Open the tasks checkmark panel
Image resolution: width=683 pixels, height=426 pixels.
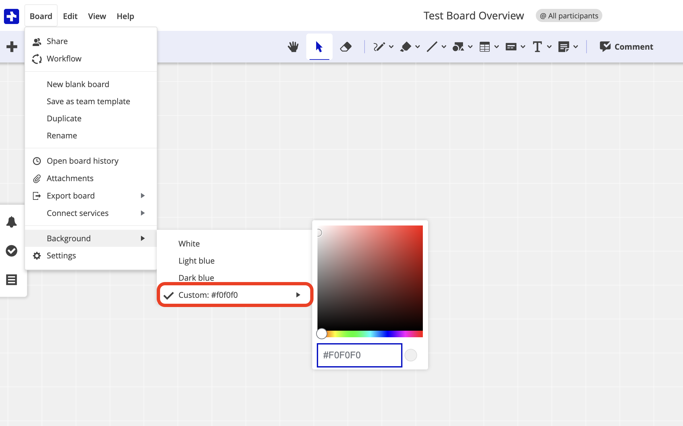pos(12,251)
